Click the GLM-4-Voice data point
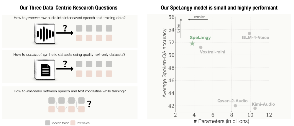Viewport: 294px width, 126px height. pos(249,33)
